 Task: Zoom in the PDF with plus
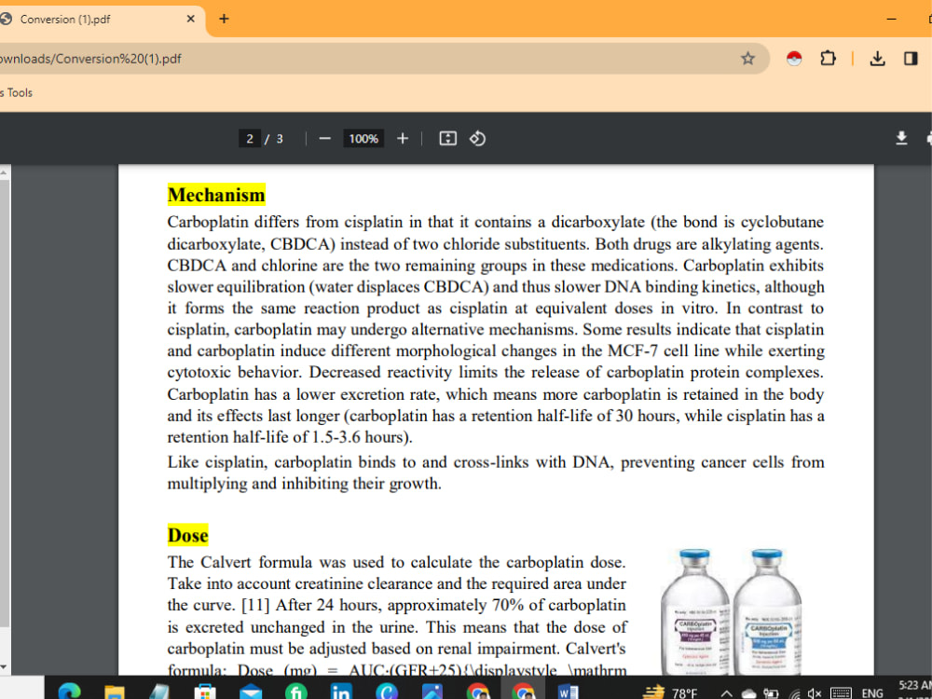403,139
